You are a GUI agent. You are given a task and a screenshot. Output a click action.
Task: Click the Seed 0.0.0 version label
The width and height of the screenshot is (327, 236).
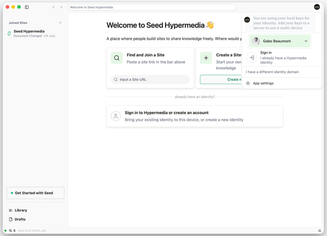[x=32, y=230]
